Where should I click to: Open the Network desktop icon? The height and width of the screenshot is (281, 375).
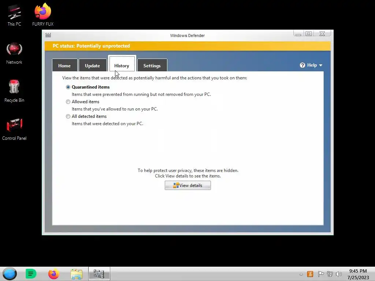click(14, 53)
